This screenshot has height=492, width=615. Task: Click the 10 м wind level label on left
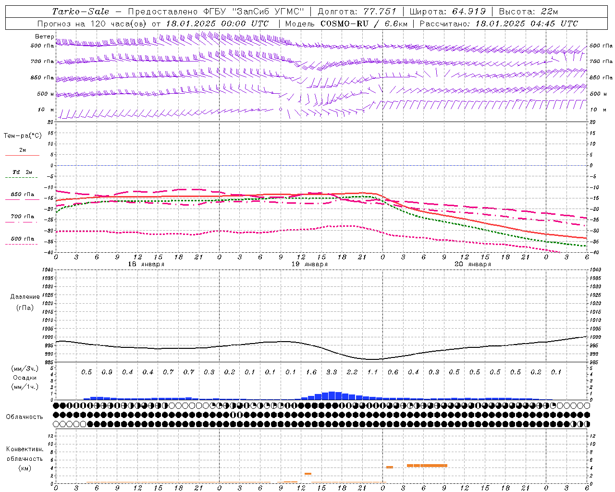[x=46, y=110]
